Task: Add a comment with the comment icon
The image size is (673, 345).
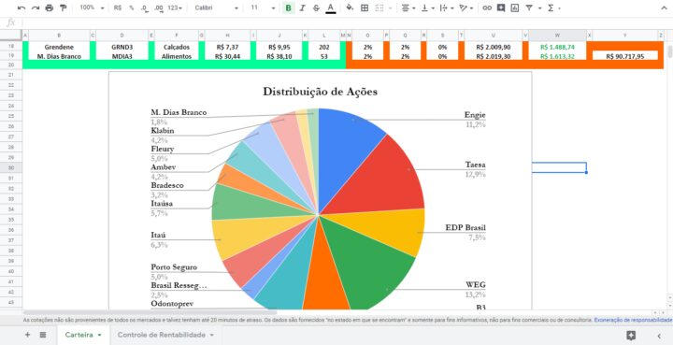Action: [x=501, y=7]
